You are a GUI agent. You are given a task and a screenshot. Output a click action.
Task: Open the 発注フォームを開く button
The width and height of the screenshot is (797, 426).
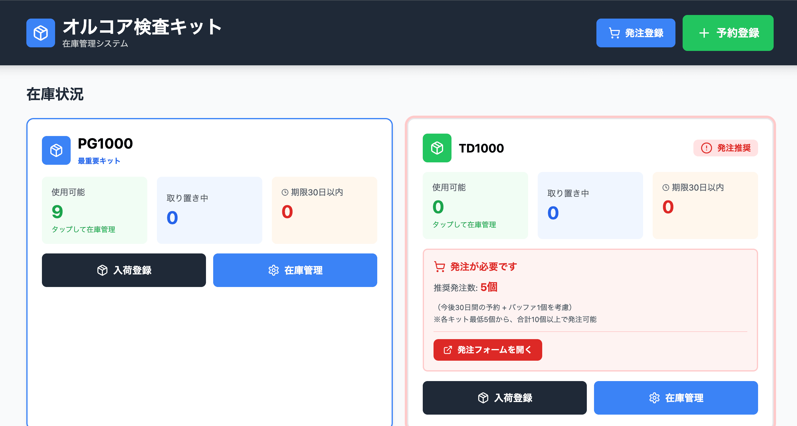coord(488,350)
